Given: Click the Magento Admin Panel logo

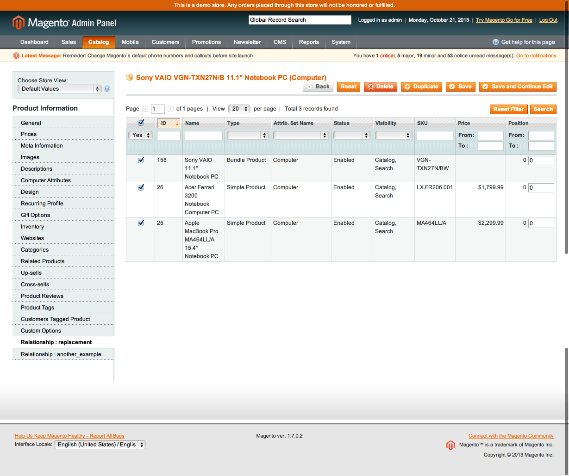Looking at the screenshot, I should click(64, 23).
